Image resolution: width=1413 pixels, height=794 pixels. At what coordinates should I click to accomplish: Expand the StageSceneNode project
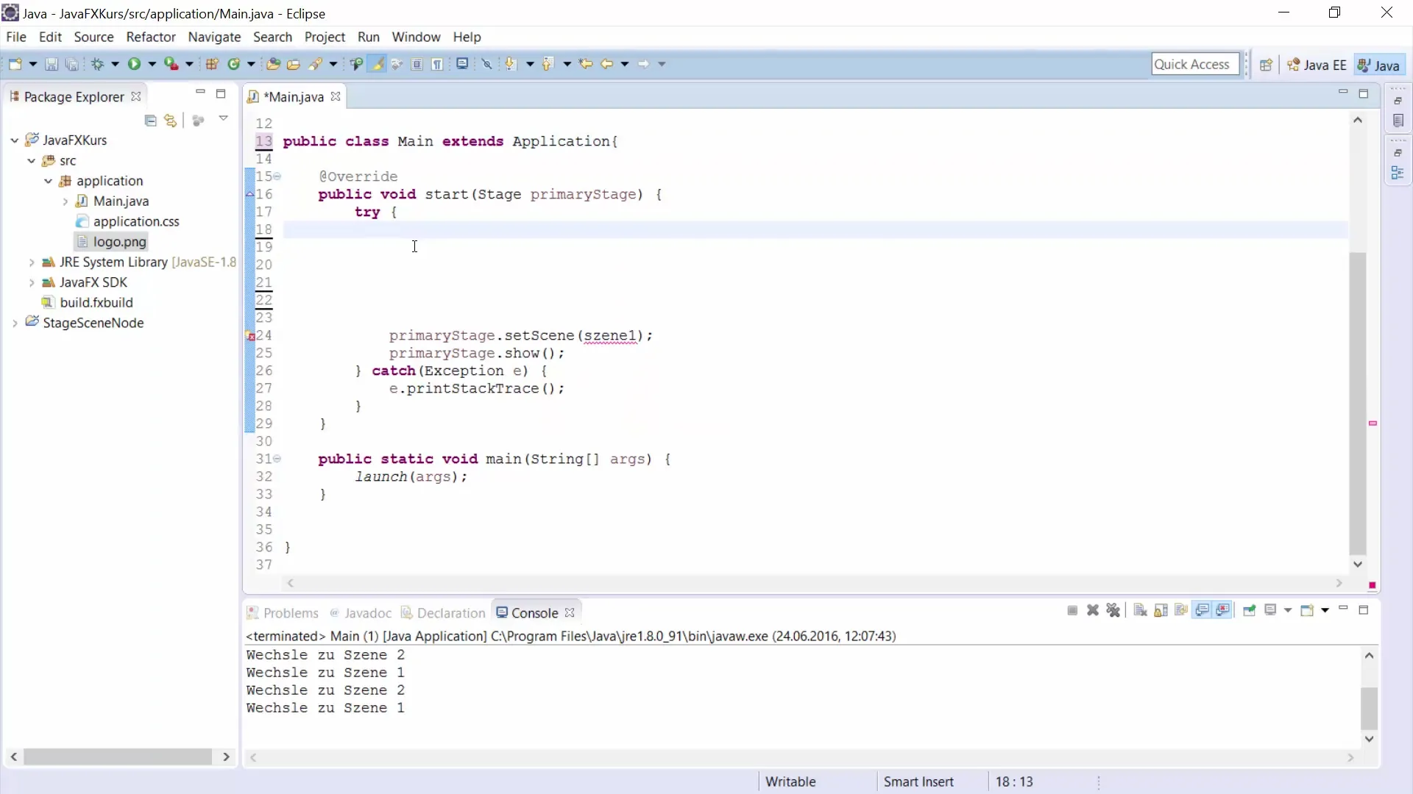click(15, 323)
